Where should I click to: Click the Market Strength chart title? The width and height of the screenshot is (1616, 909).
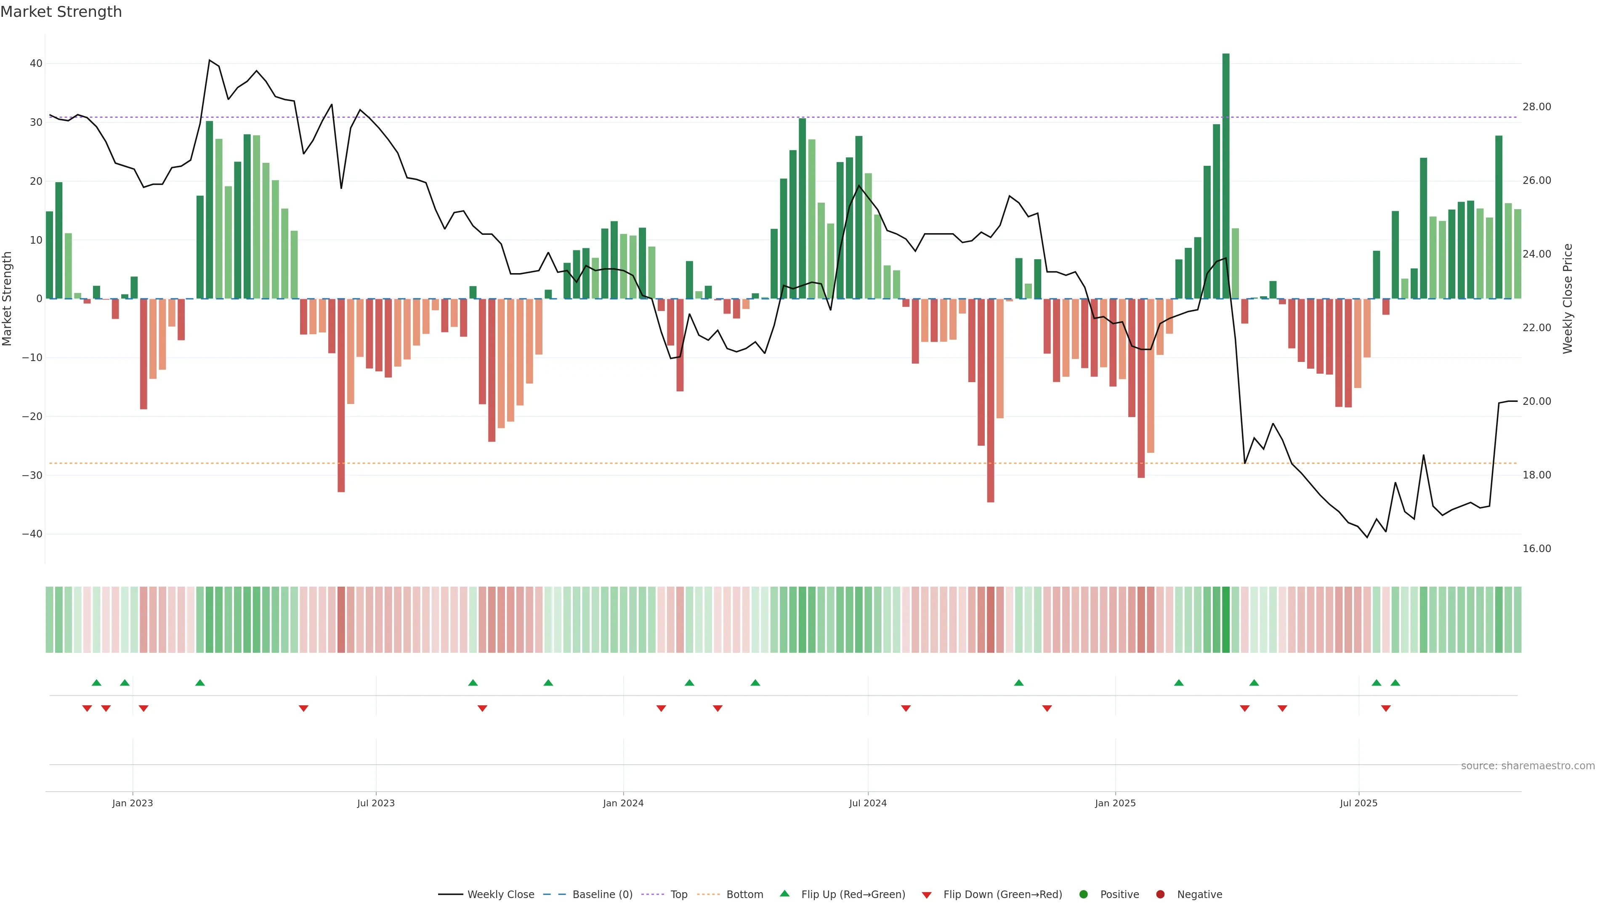coord(61,12)
